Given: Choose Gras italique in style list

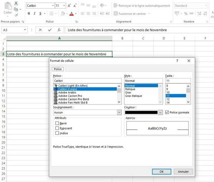Looking at the screenshot, I should click(x=134, y=96).
